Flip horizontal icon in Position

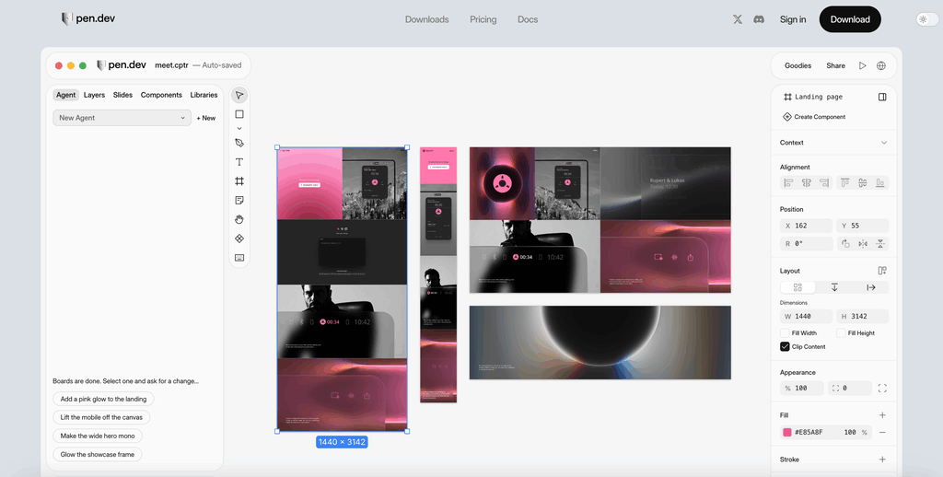863,244
